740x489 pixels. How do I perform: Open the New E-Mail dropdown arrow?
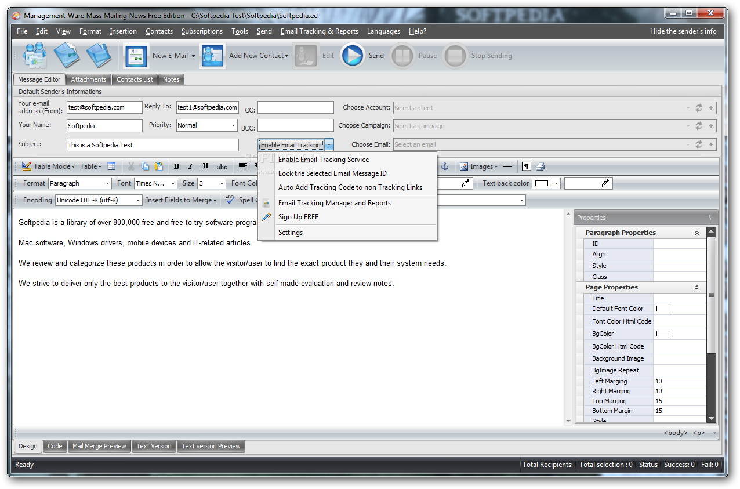pyautogui.click(x=194, y=56)
